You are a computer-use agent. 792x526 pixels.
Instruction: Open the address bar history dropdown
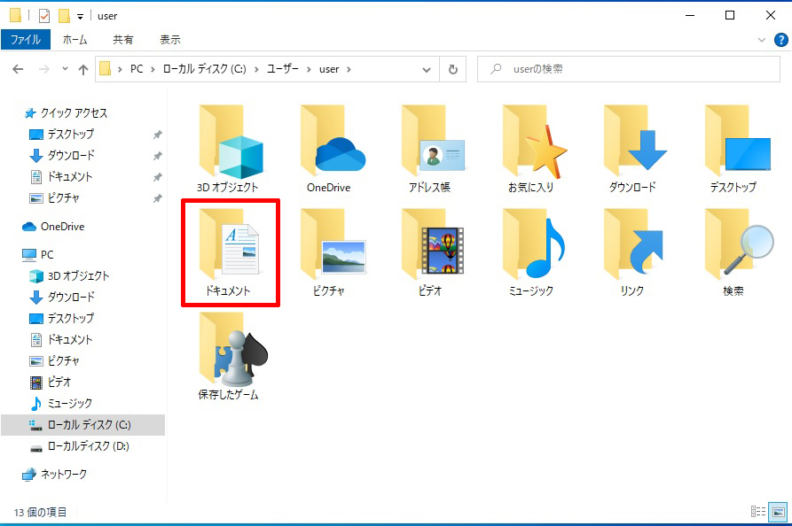click(427, 69)
